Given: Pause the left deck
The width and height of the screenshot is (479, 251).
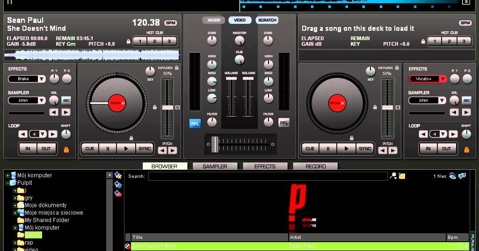Looking at the screenshot, I should click(x=108, y=149).
